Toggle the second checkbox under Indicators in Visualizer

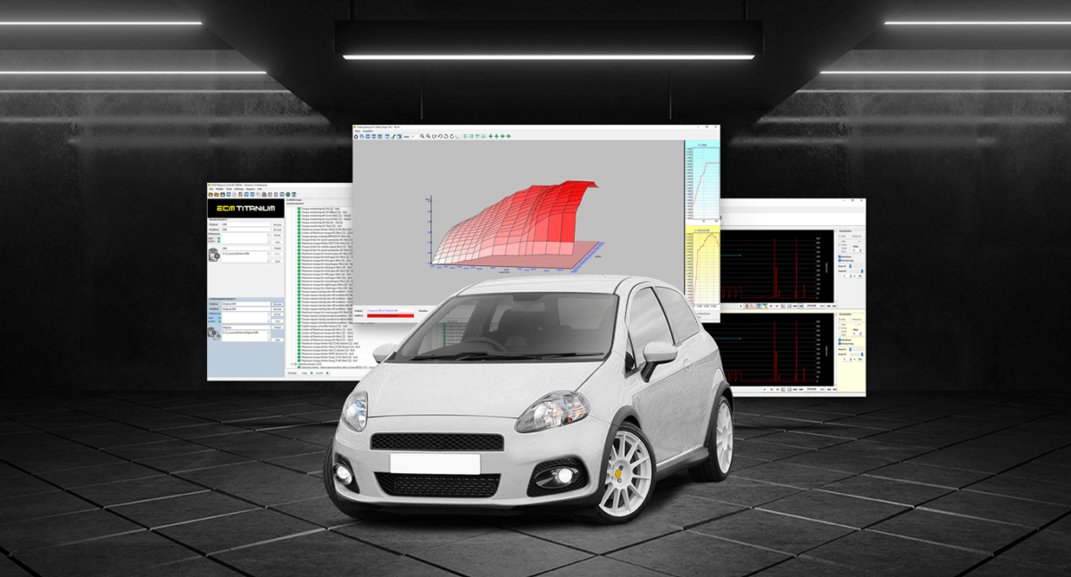point(841,260)
